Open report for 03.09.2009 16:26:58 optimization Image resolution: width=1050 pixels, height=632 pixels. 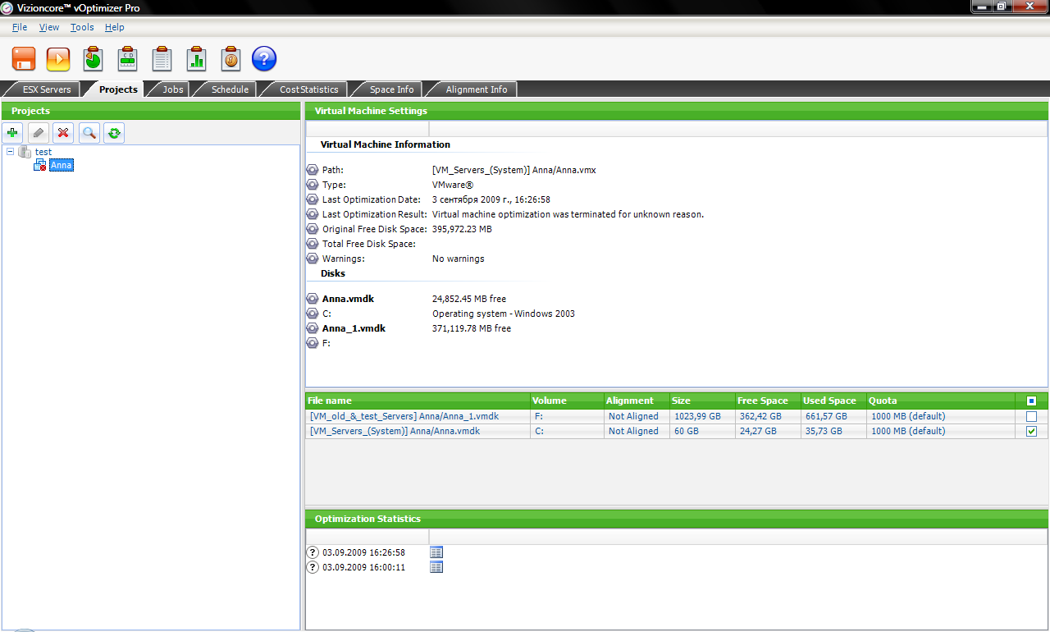tap(436, 552)
